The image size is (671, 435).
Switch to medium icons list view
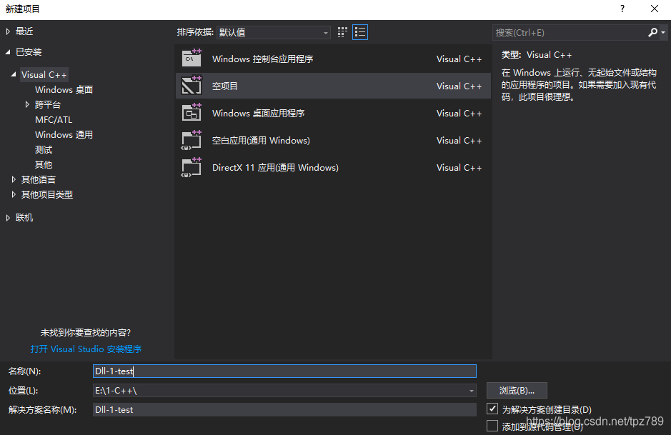[360, 32]
